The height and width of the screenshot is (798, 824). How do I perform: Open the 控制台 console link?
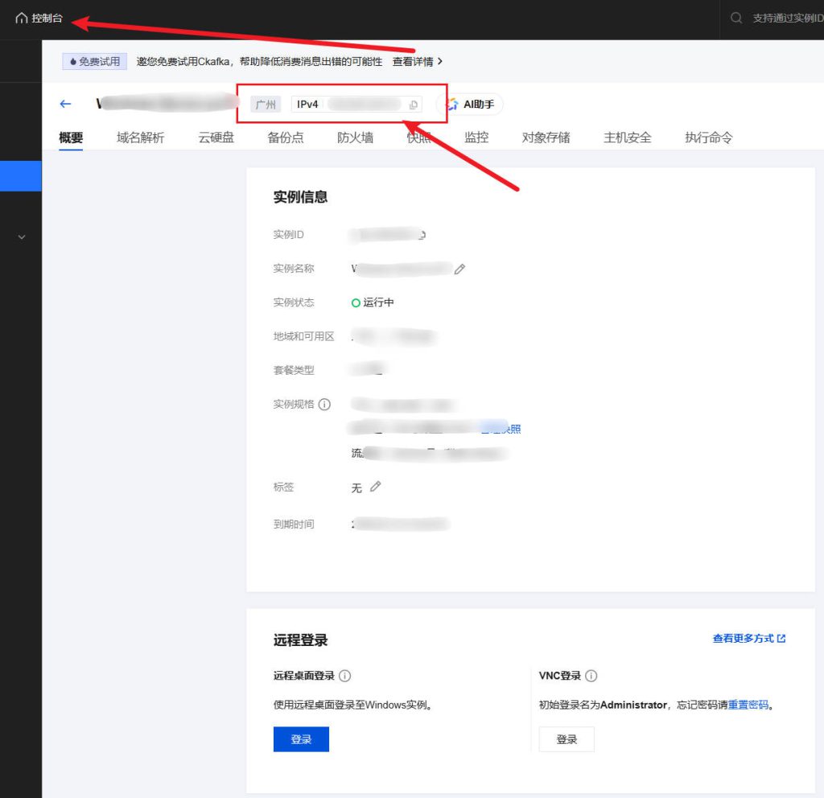(47, 19)
